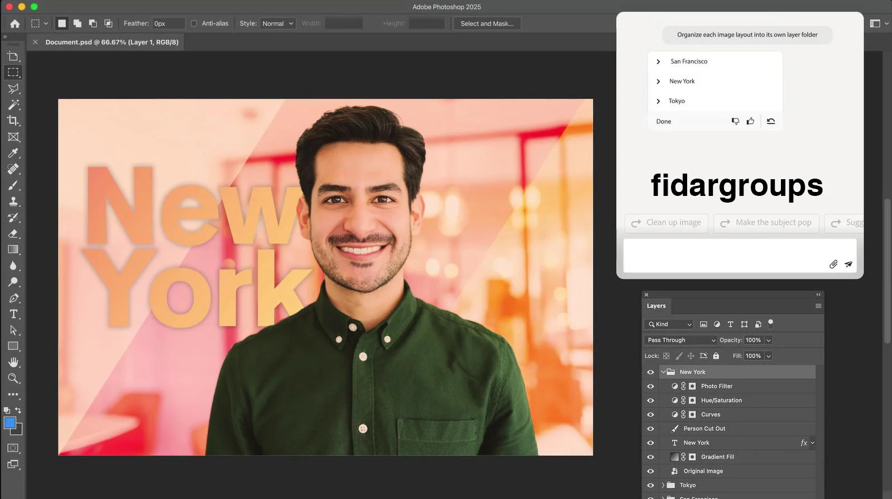Select the Eraser tool

[13, 234]
